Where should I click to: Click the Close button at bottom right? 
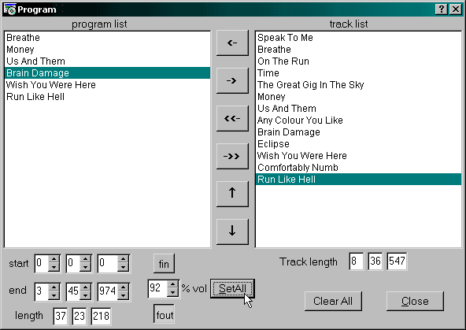[x=415, y=301]
